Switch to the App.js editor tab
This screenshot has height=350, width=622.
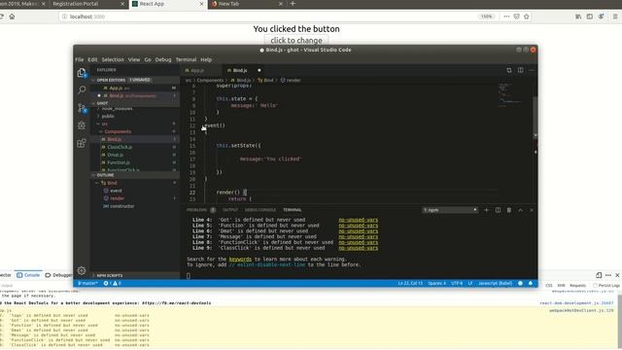[201, 70]
